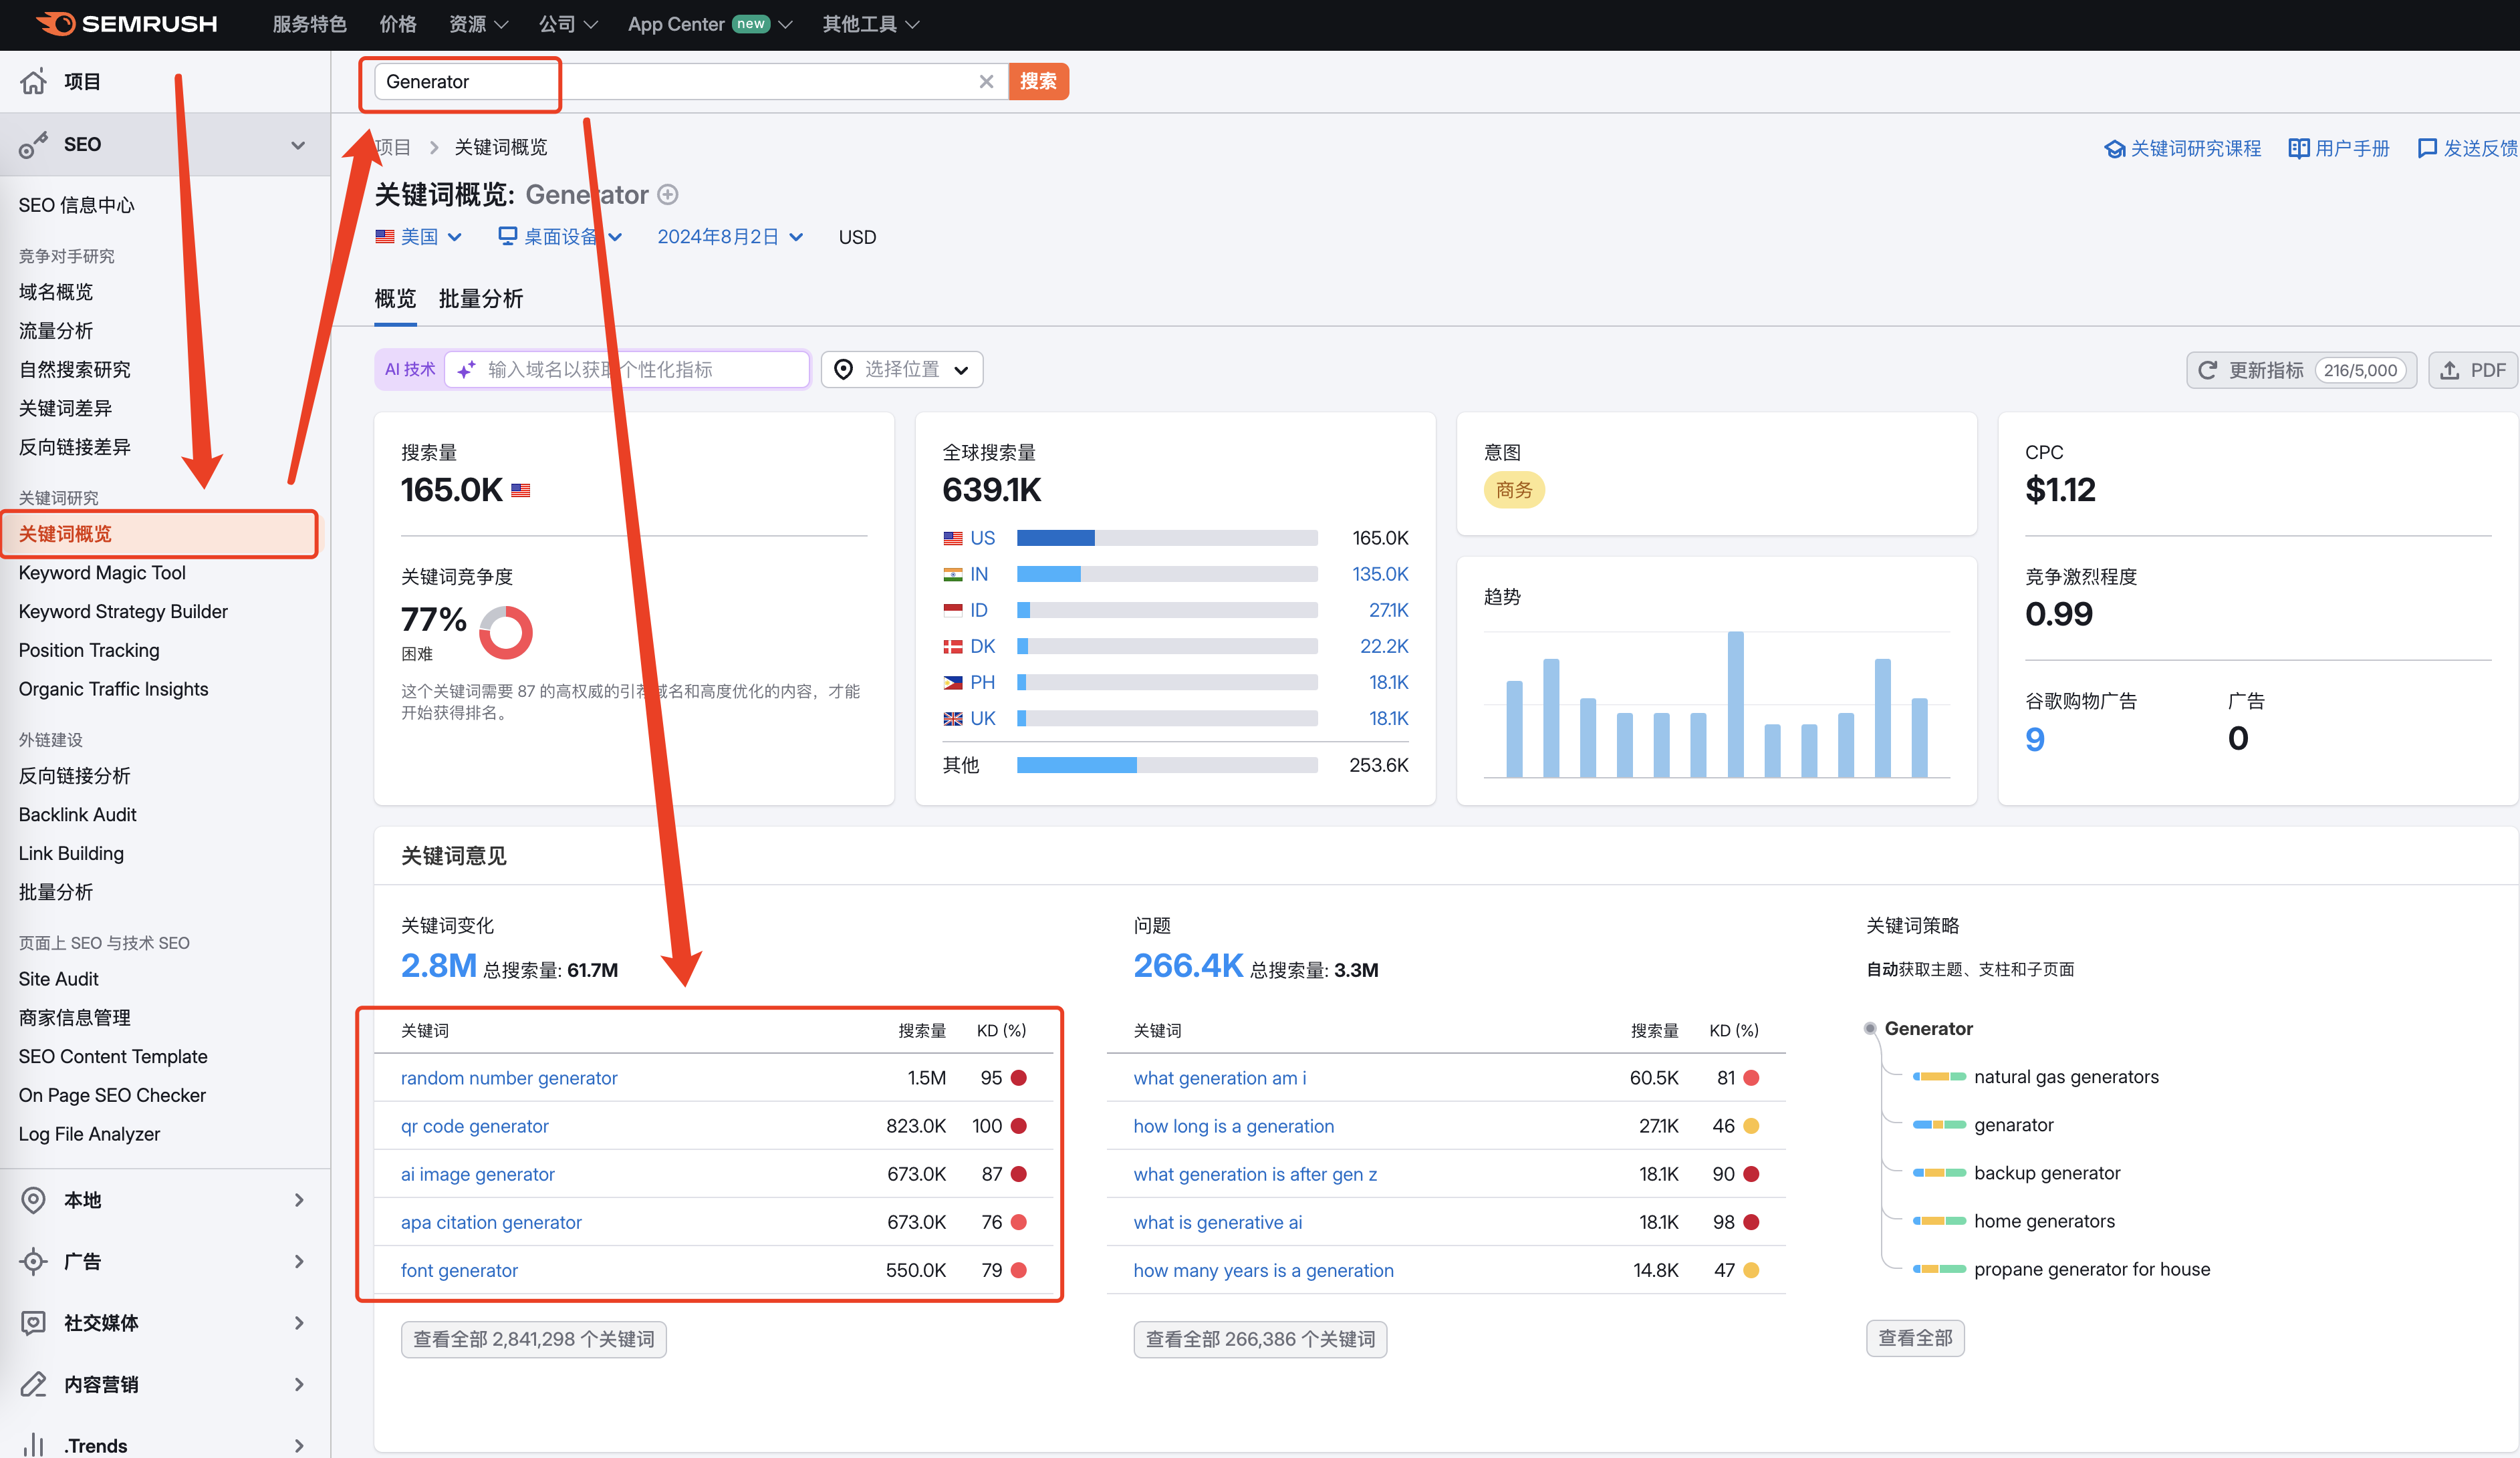
Task: Select the 概览 tab
Action: tap(395, 299)
